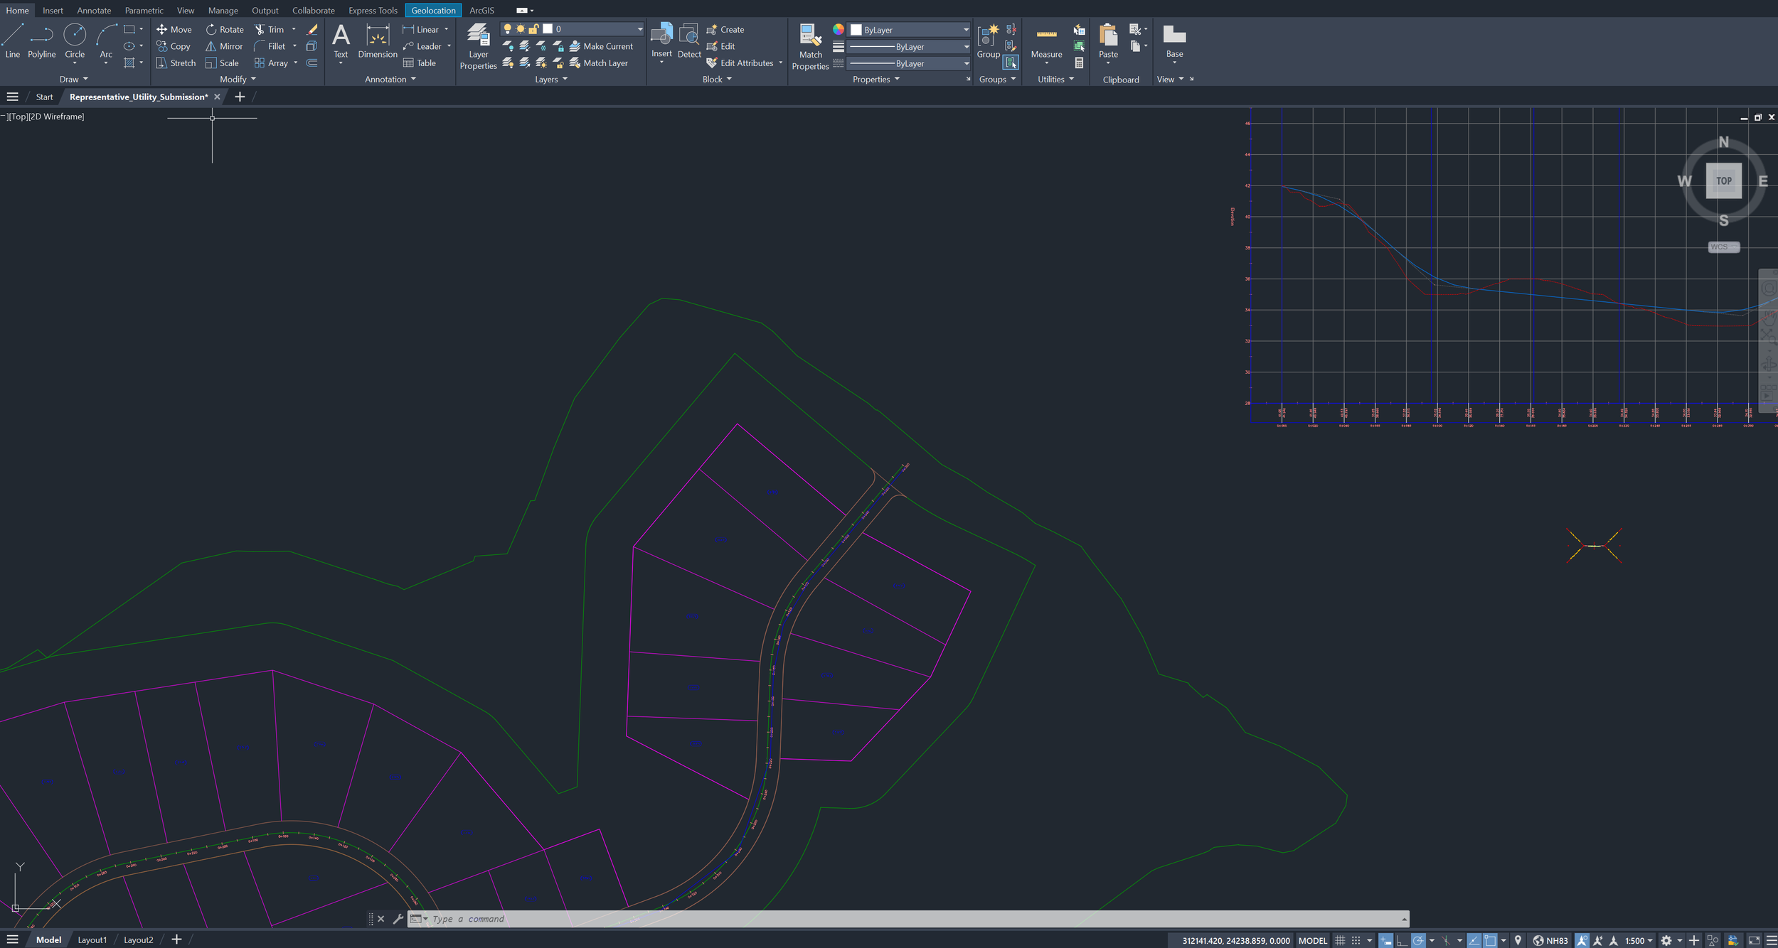The height and width of the screenshot is (948, 1778).
Task: Click inside the command line input
Action: click(x=914, y=919)
